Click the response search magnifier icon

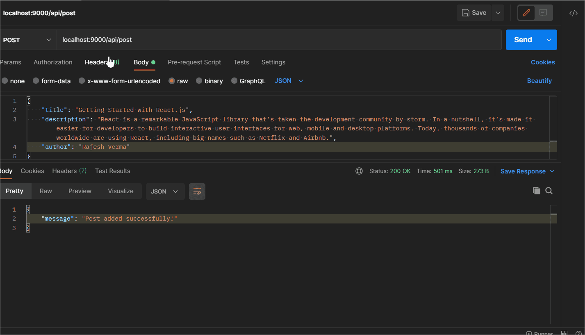(549, 191)
